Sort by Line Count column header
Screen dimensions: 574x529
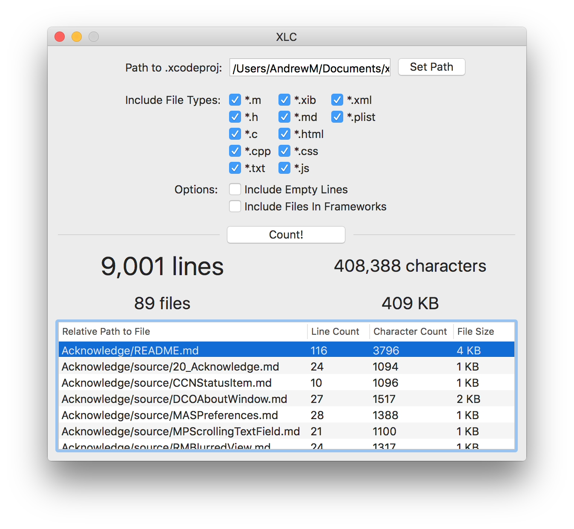339,331
